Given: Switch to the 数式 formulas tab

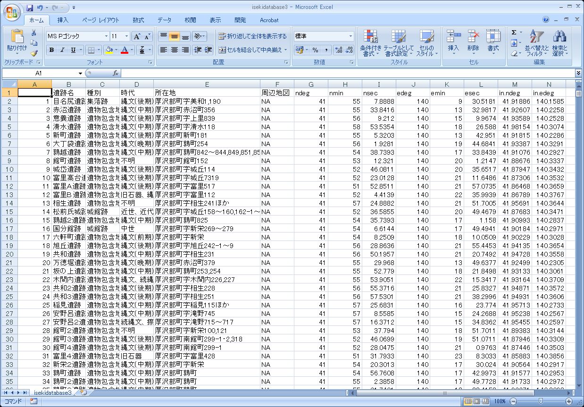Looking at the screenshot, I should coord(138,20).
